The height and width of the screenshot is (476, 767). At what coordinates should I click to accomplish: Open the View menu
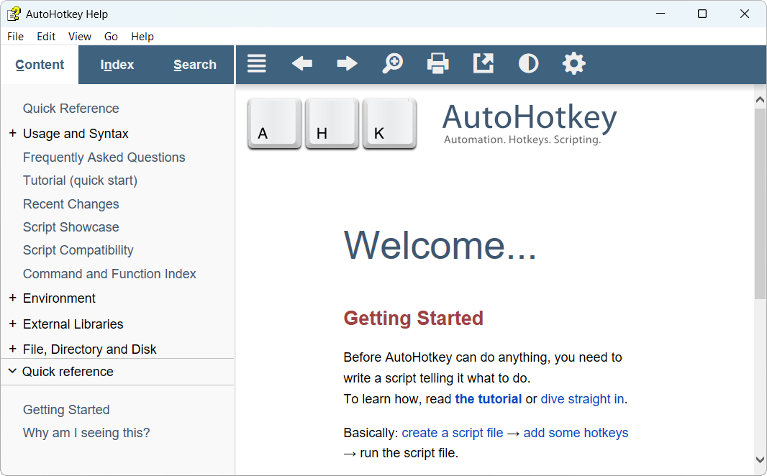tap(80, 37)
